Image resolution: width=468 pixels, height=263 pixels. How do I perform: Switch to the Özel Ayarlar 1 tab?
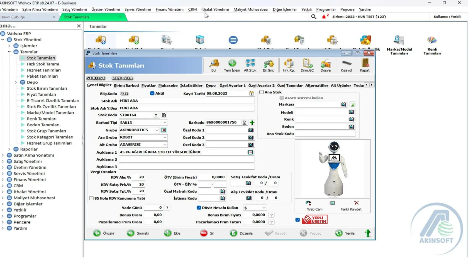coord(232,85)
